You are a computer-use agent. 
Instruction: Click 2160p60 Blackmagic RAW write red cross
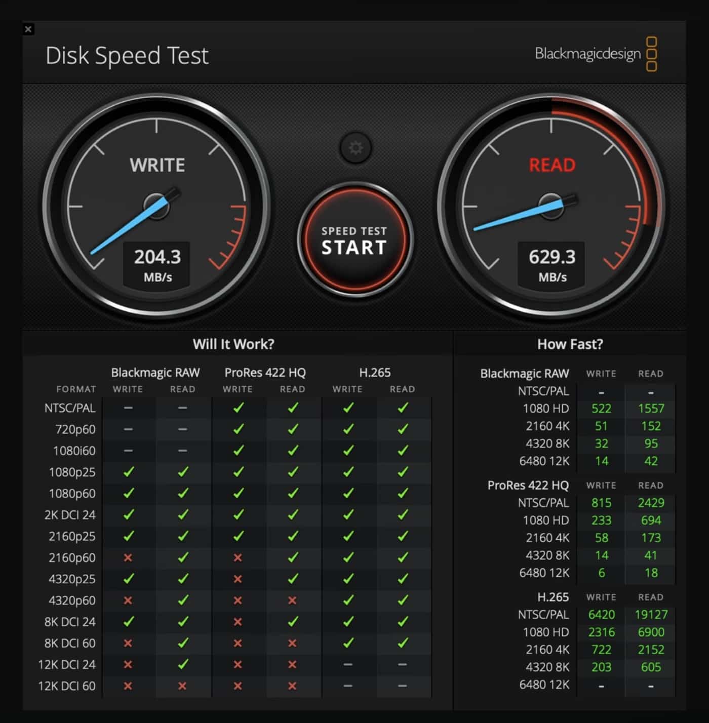[x=128, y=557]
